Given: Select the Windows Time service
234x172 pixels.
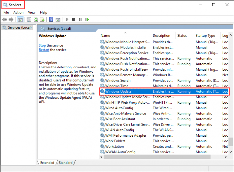Looking at the screenshot, I should coord(164,86).
